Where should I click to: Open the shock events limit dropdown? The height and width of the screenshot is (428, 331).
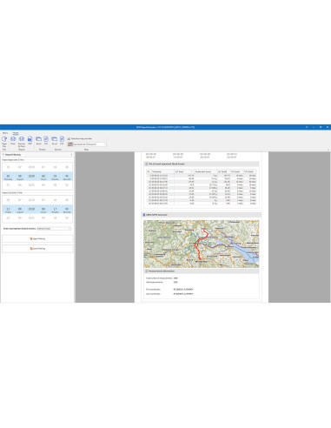click(x=54, y=229)
